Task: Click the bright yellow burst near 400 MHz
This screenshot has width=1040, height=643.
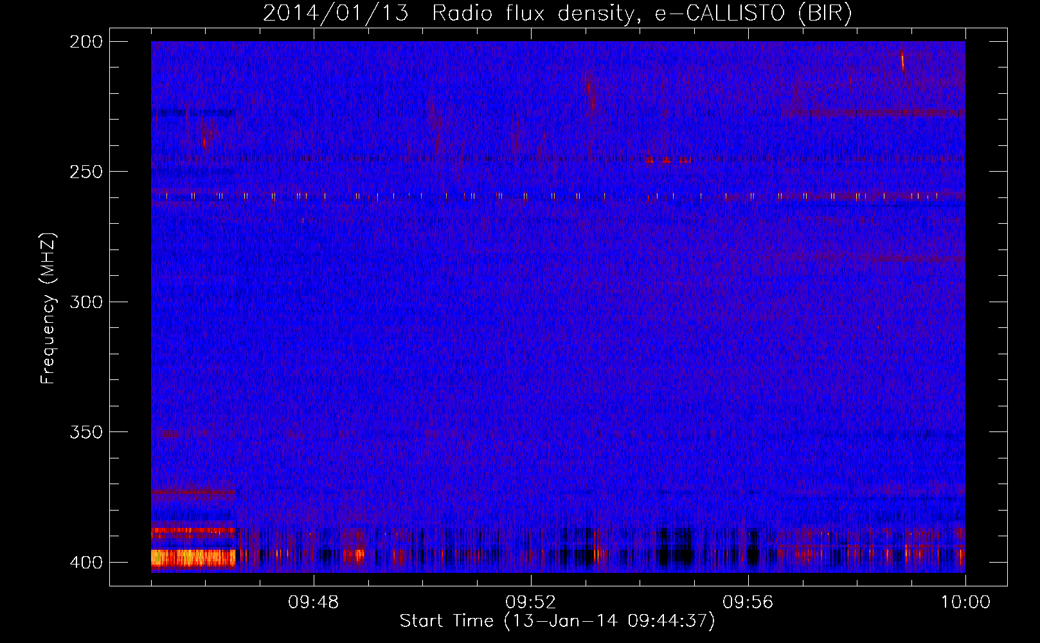Action: (x=193, y=557)
